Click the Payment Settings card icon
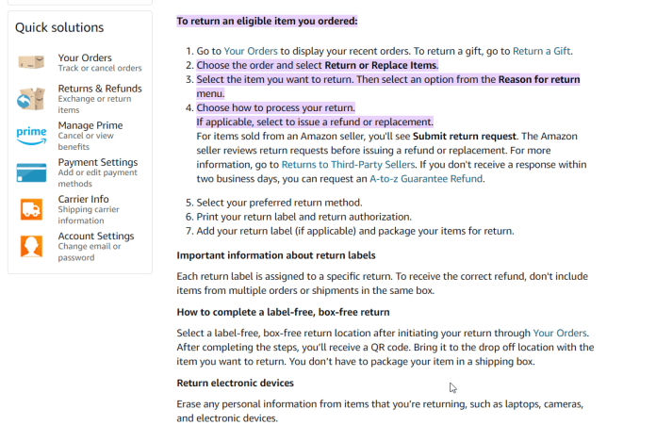656x425 pixels. 31,172
